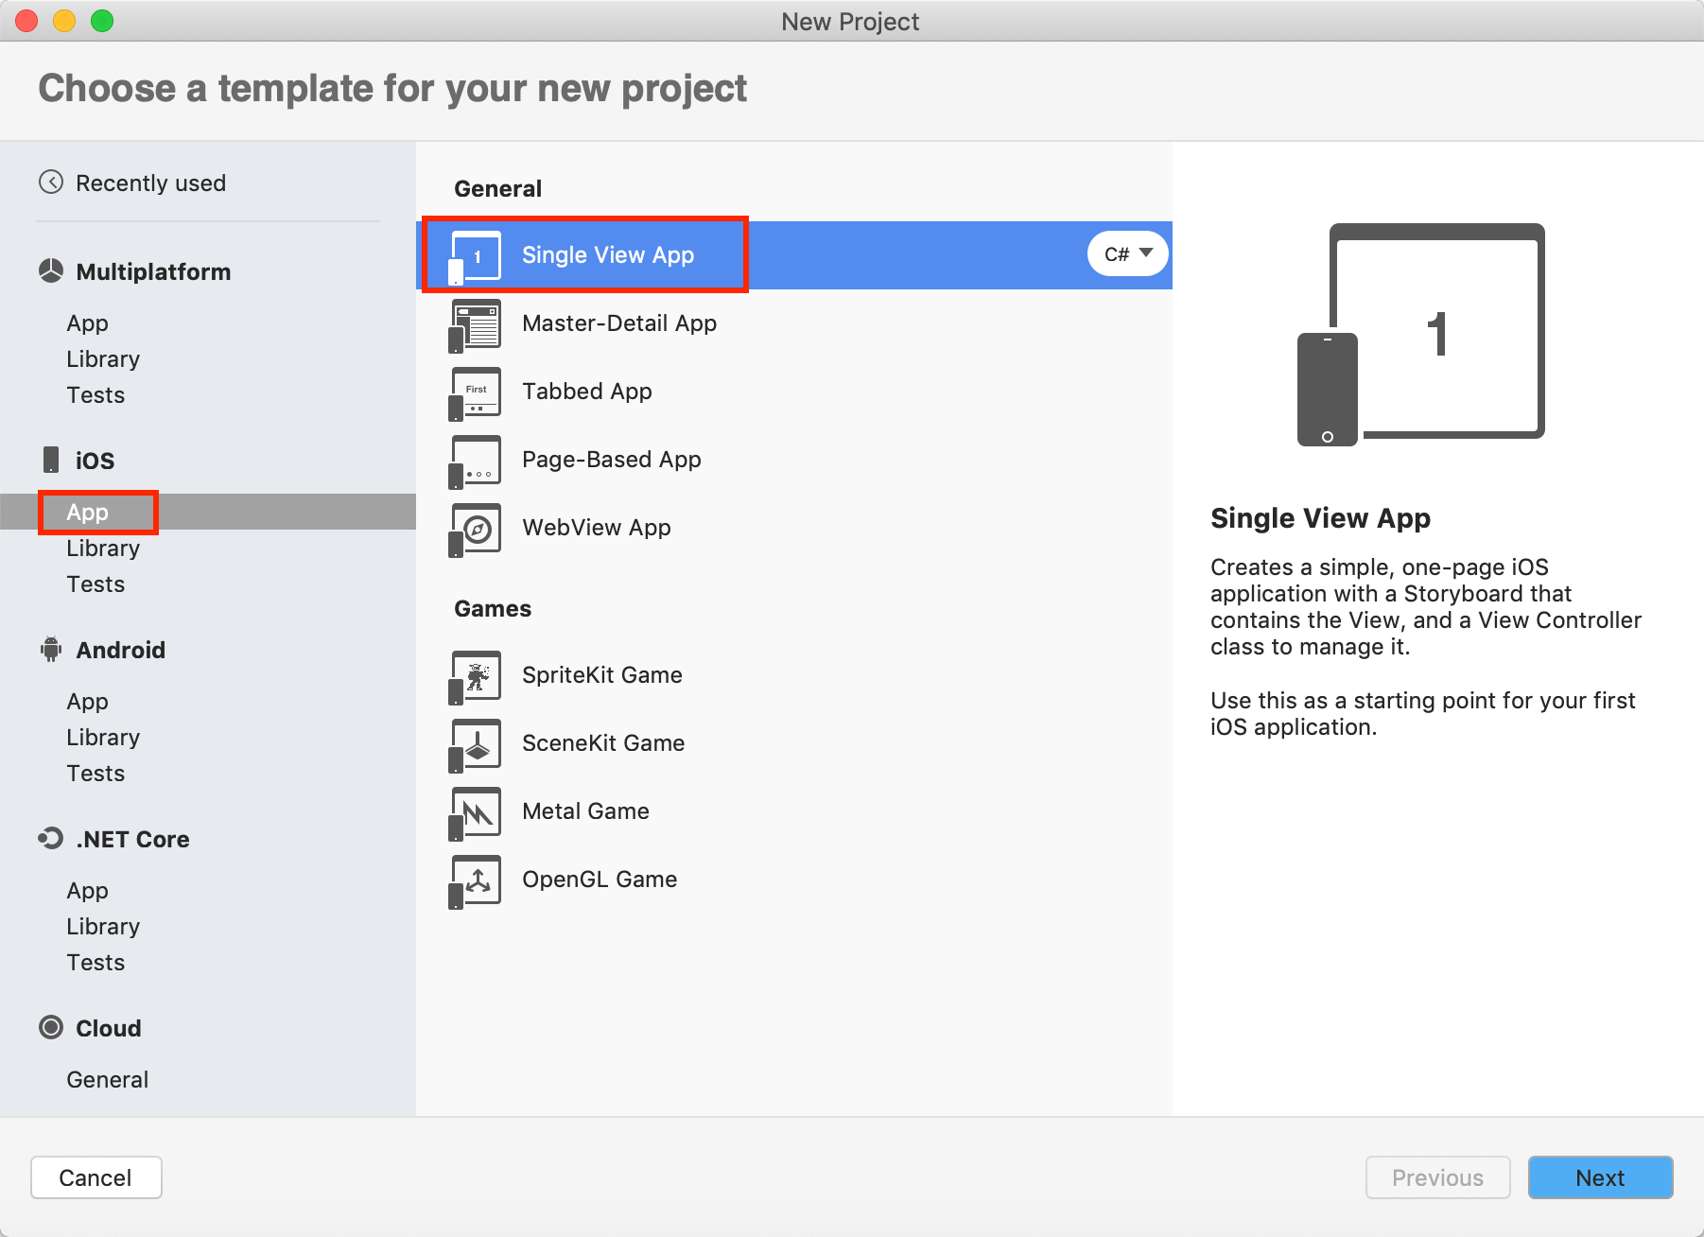Select Metal Game template

click(x=794, y=811)
